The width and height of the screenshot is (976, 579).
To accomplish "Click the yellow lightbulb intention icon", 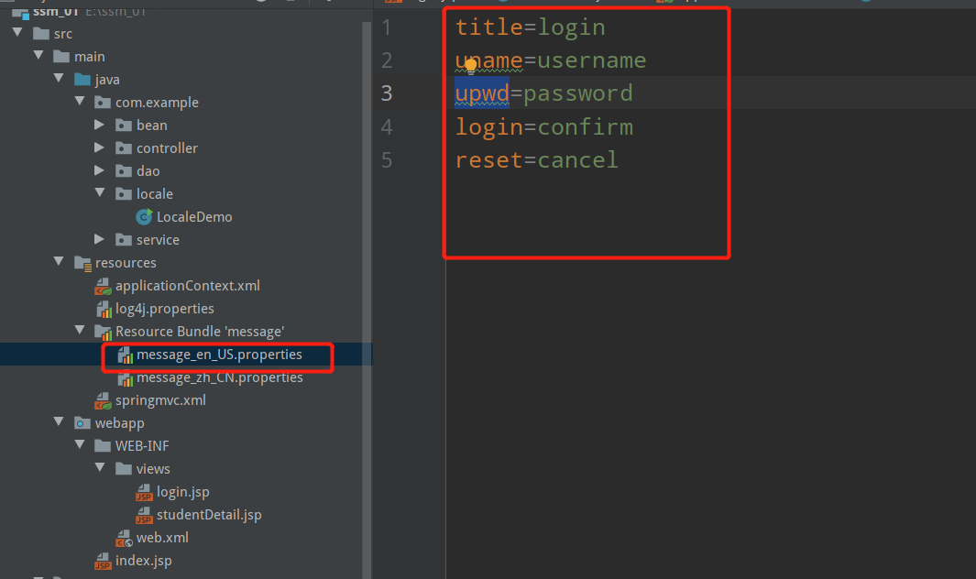I will click(x=470, y=64).
